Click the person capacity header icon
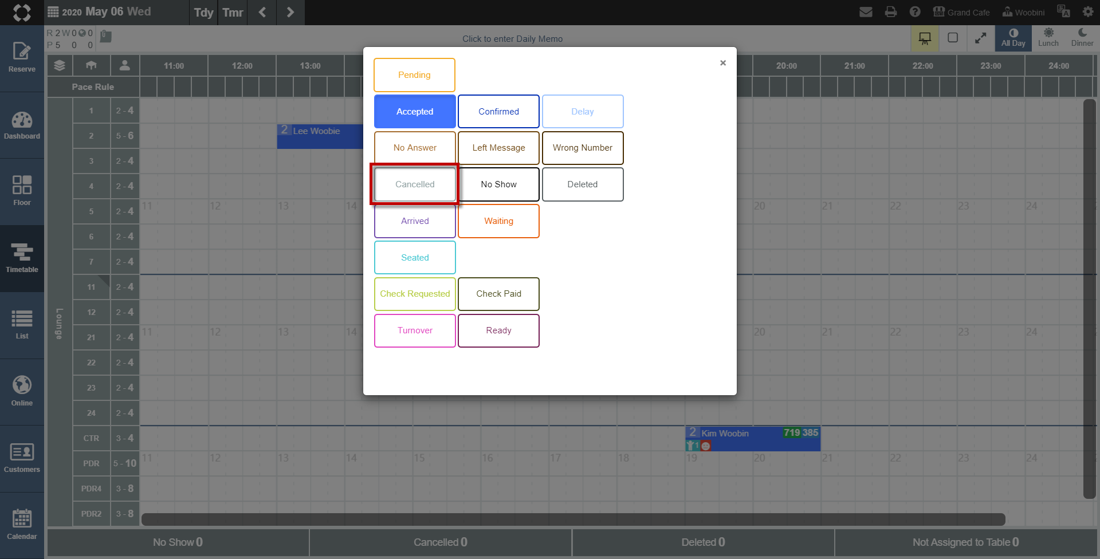 click(x=124, y=65)
